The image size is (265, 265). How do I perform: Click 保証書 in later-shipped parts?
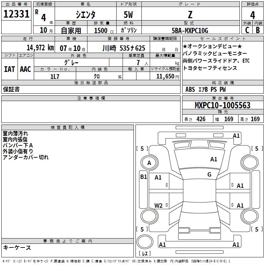(11, 89)
